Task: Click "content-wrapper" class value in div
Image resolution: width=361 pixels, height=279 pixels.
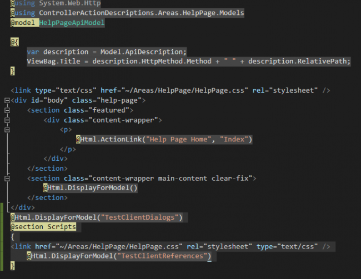Action: [123, 120]
